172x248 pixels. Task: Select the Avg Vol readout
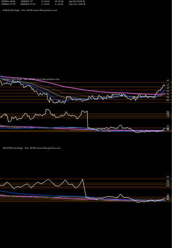77,1
